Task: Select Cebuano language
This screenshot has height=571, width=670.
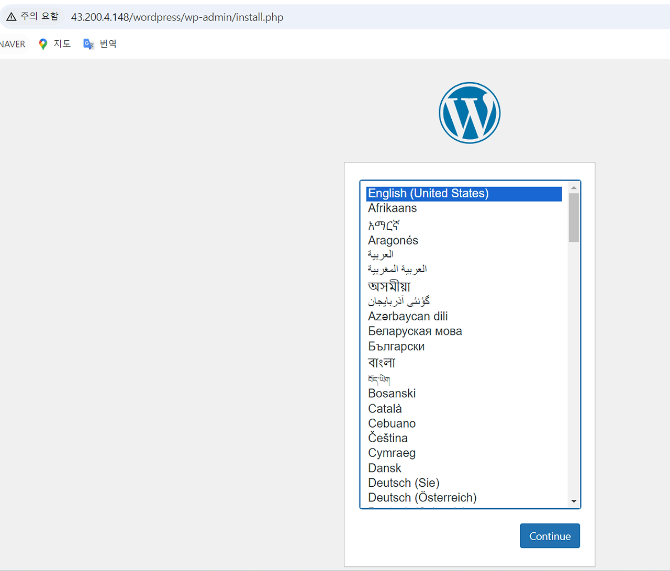Action: (464, 423)
